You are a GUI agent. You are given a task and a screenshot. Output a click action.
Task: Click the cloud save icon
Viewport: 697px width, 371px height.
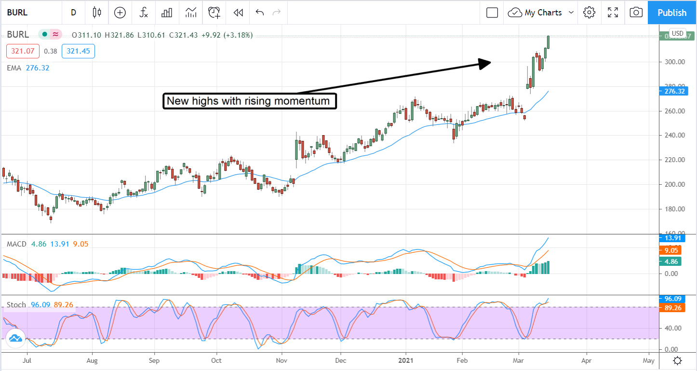pyautogui.click(x=515, y=13)
